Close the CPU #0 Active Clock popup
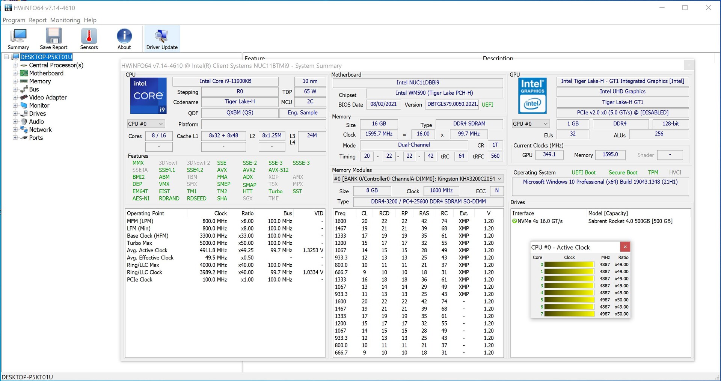 [625, 247]
